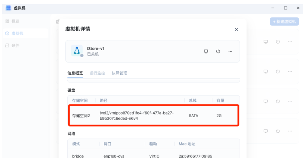Click power icon on third background VM row

[278, 101]
